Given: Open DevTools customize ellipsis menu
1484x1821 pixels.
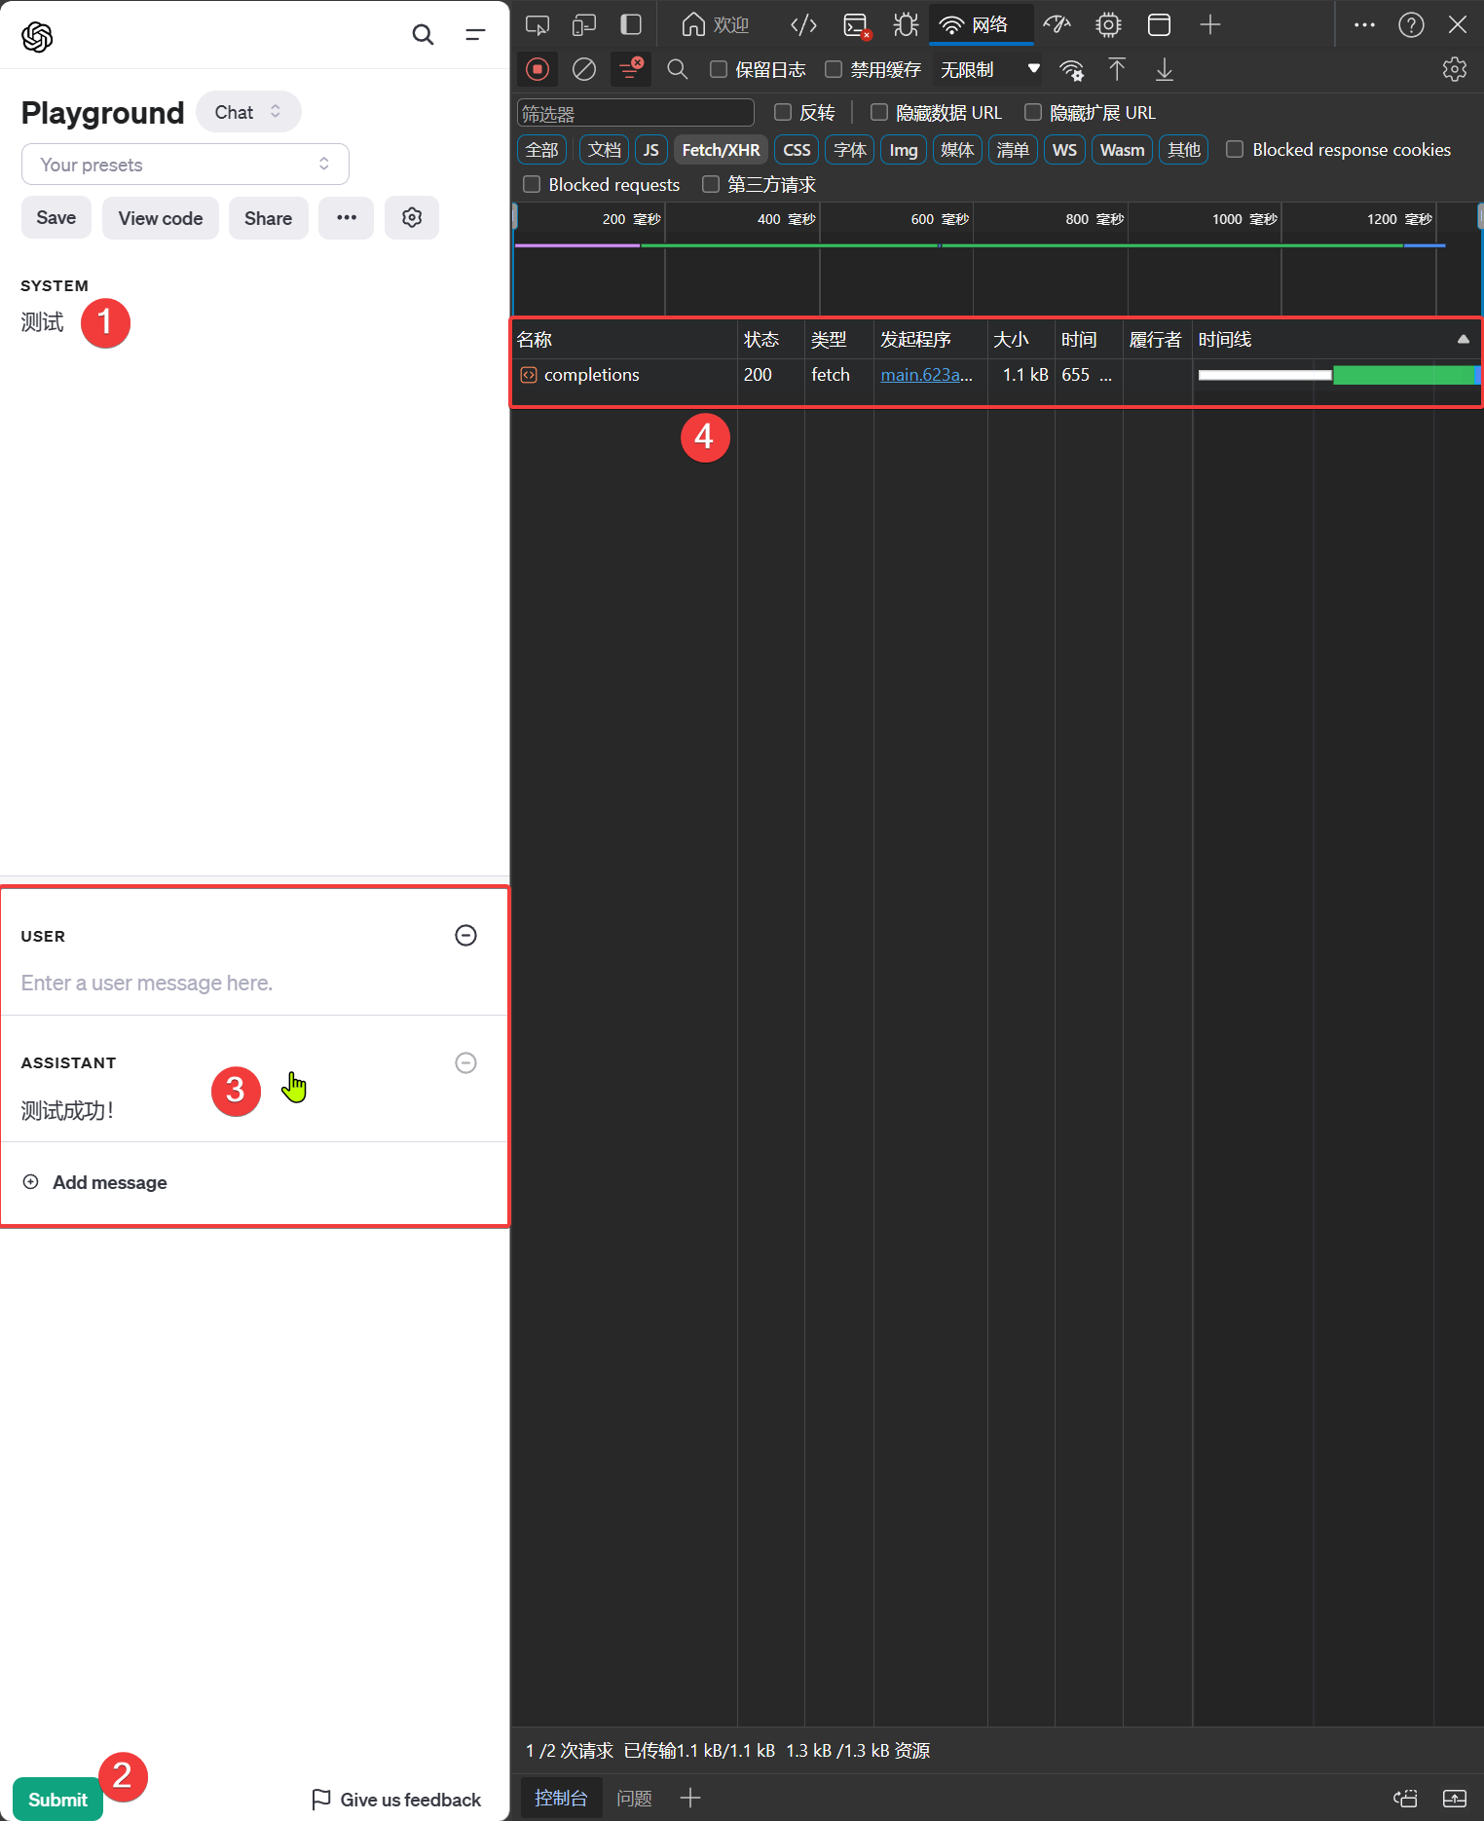Looking at the screenshot, I should (1364, 25).
